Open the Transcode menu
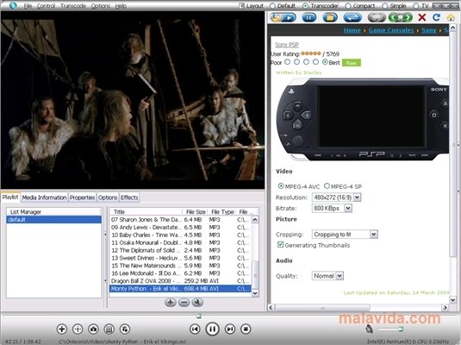This screenshot has width=461, height=345. (x=73, y=5)
